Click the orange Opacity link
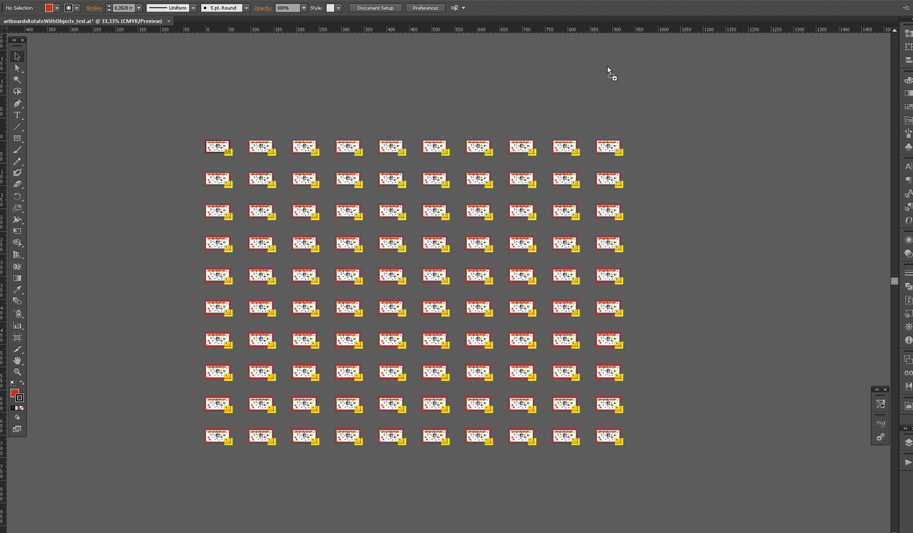 pyautogui.click(x=263, y=8)
